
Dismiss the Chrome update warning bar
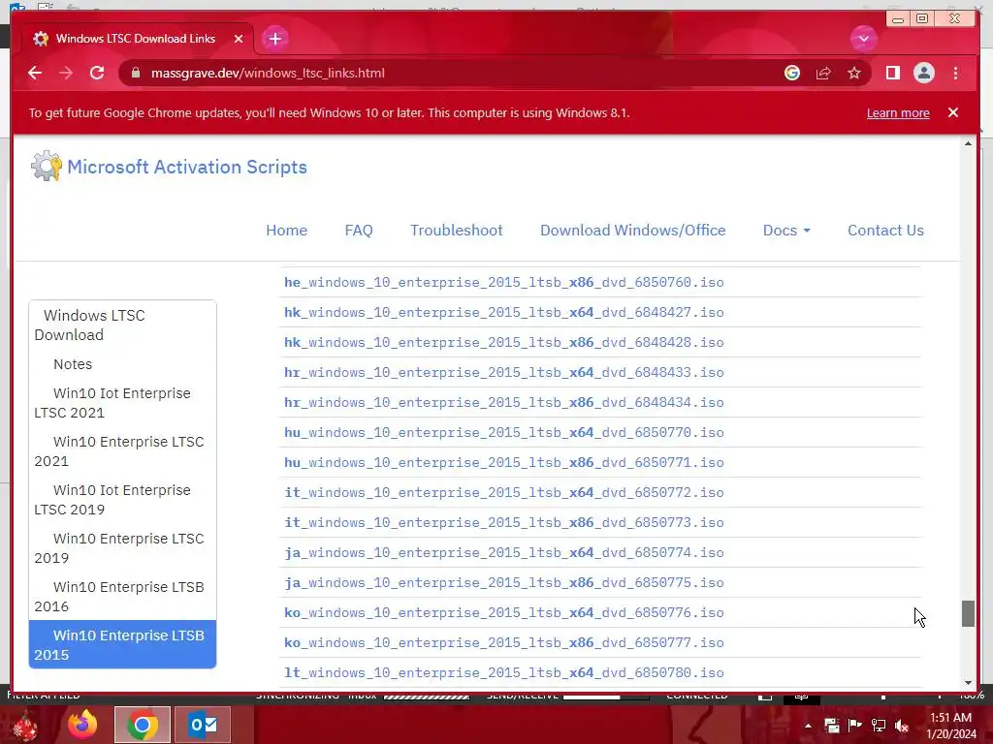[953, 112]
